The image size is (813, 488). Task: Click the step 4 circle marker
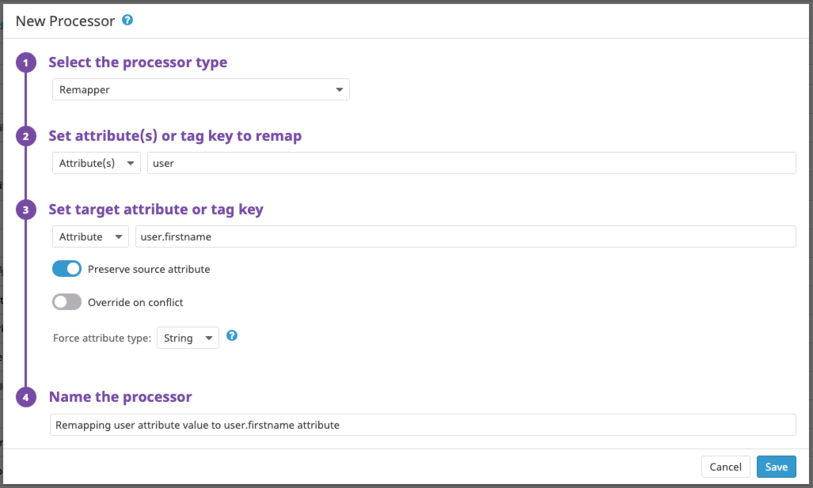coord(26,397)
